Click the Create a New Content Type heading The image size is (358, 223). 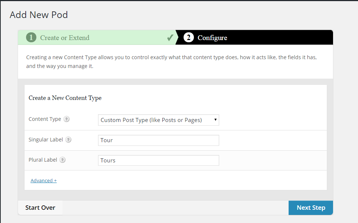(x=65, y=98)
